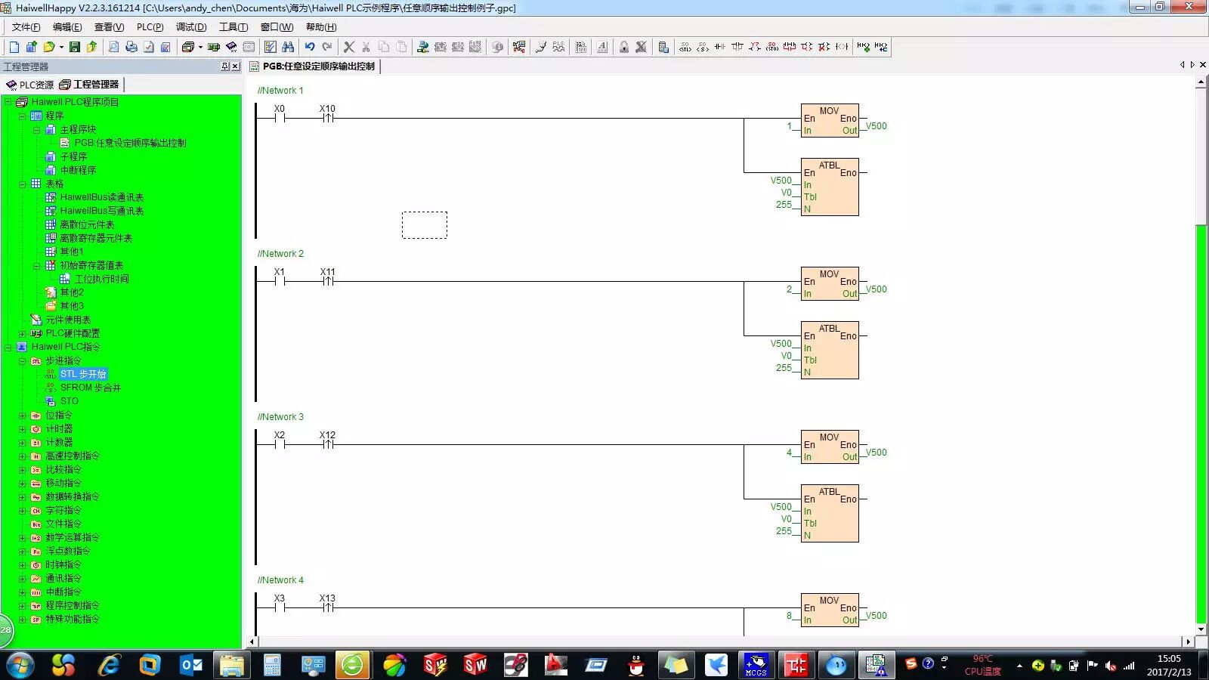Viewport: 1209px width, 680px height.
Task: Select SFROM 步合并 instruction
Action: coord(91,388)
